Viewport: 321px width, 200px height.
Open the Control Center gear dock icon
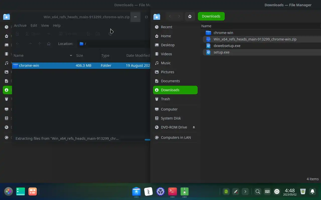160,192
